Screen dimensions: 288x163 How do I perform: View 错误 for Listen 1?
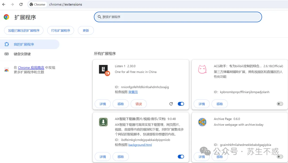[x=139, y=104]
